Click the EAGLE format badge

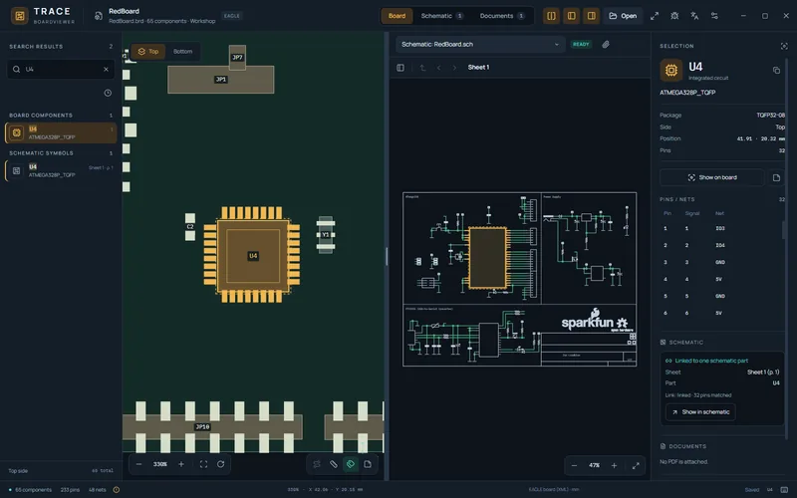coord(232,16)
